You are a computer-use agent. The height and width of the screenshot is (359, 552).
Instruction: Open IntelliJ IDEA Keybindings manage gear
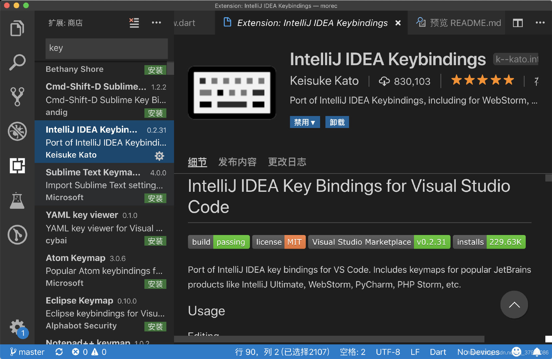159,156
